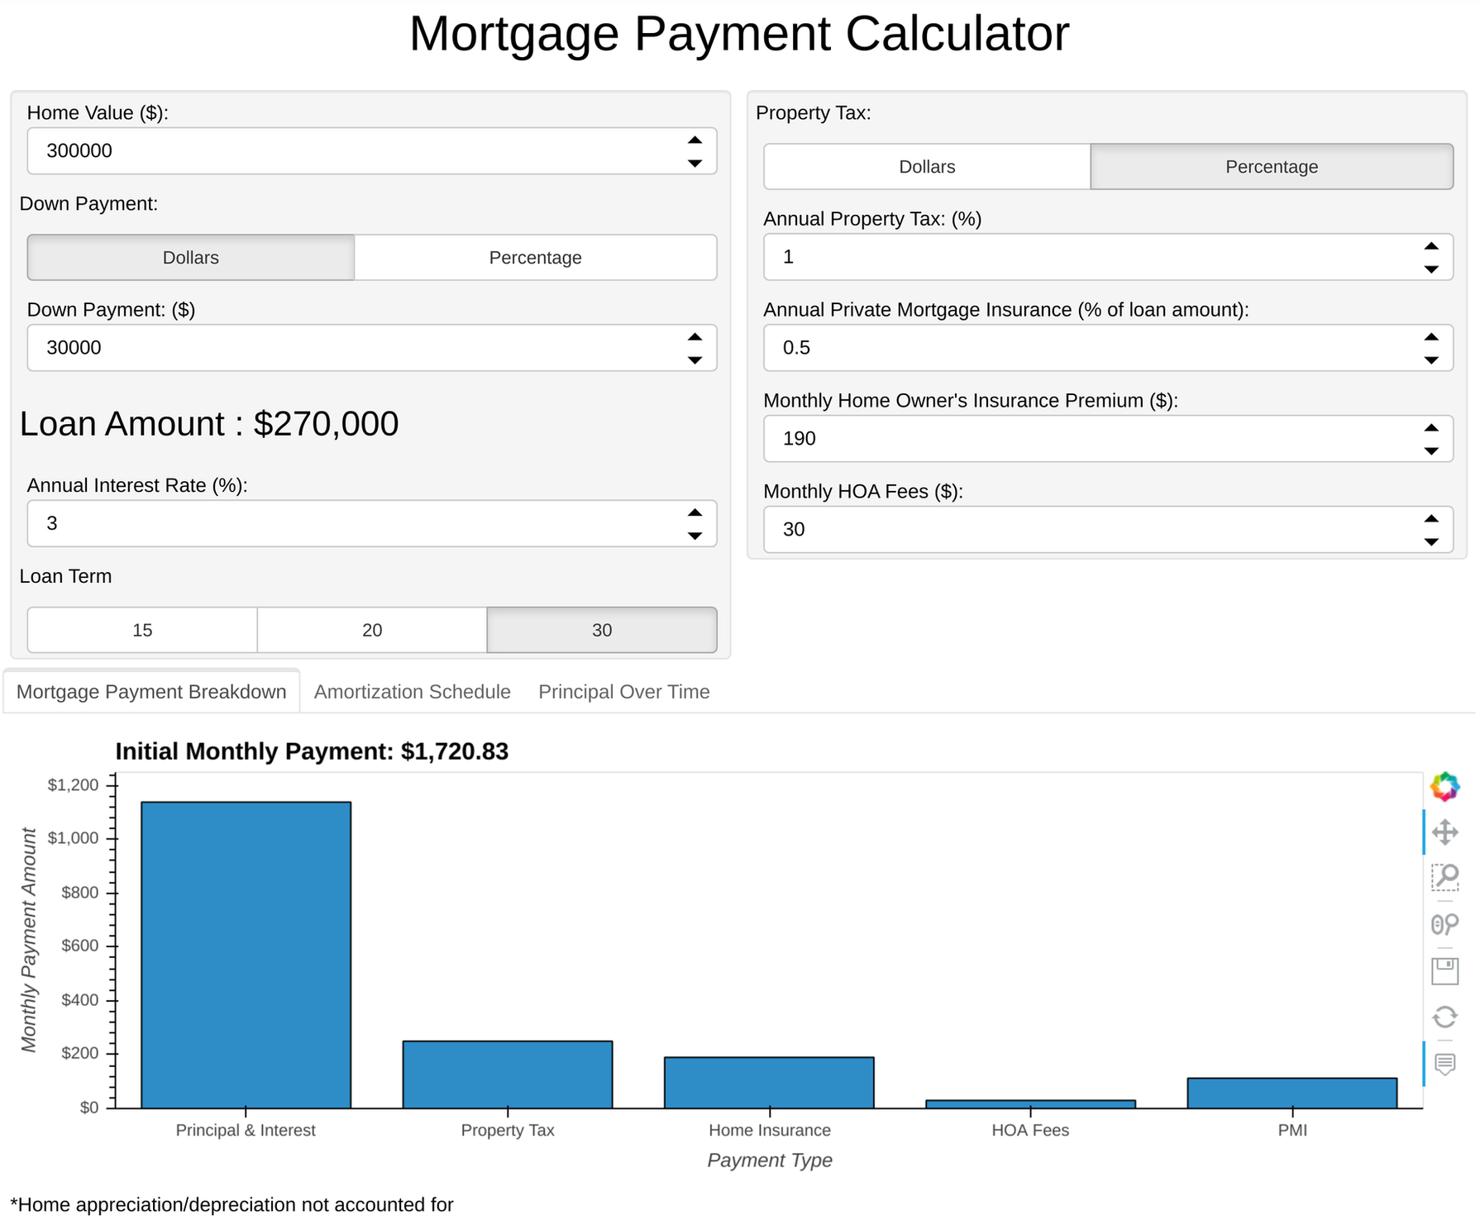Switch Down Payment to Percentage
This screenshot has width=1480, height=1220.
coord(535,258)
